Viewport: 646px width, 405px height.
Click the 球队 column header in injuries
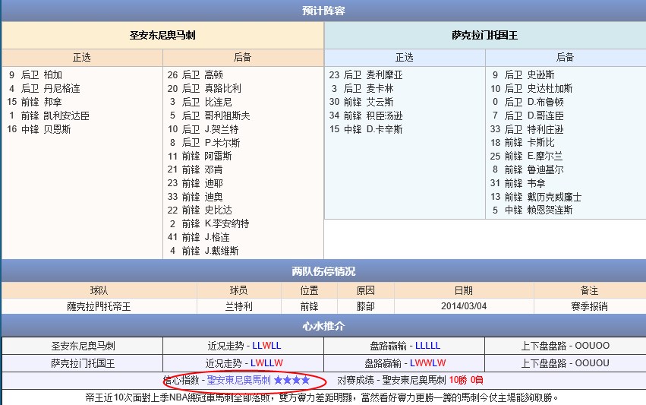pyautogui.click(x=99, y=290)
